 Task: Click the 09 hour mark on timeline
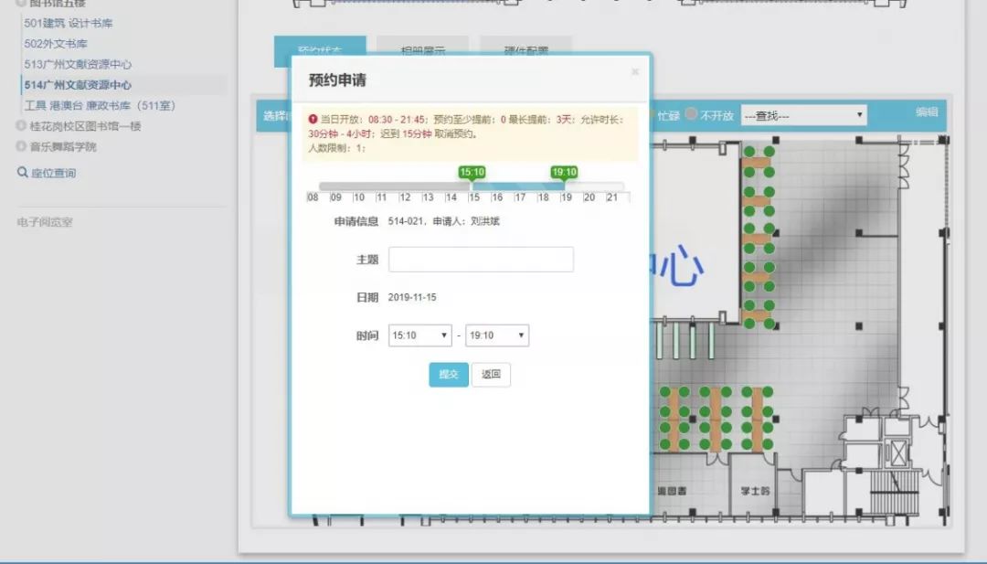click(336, 197)
